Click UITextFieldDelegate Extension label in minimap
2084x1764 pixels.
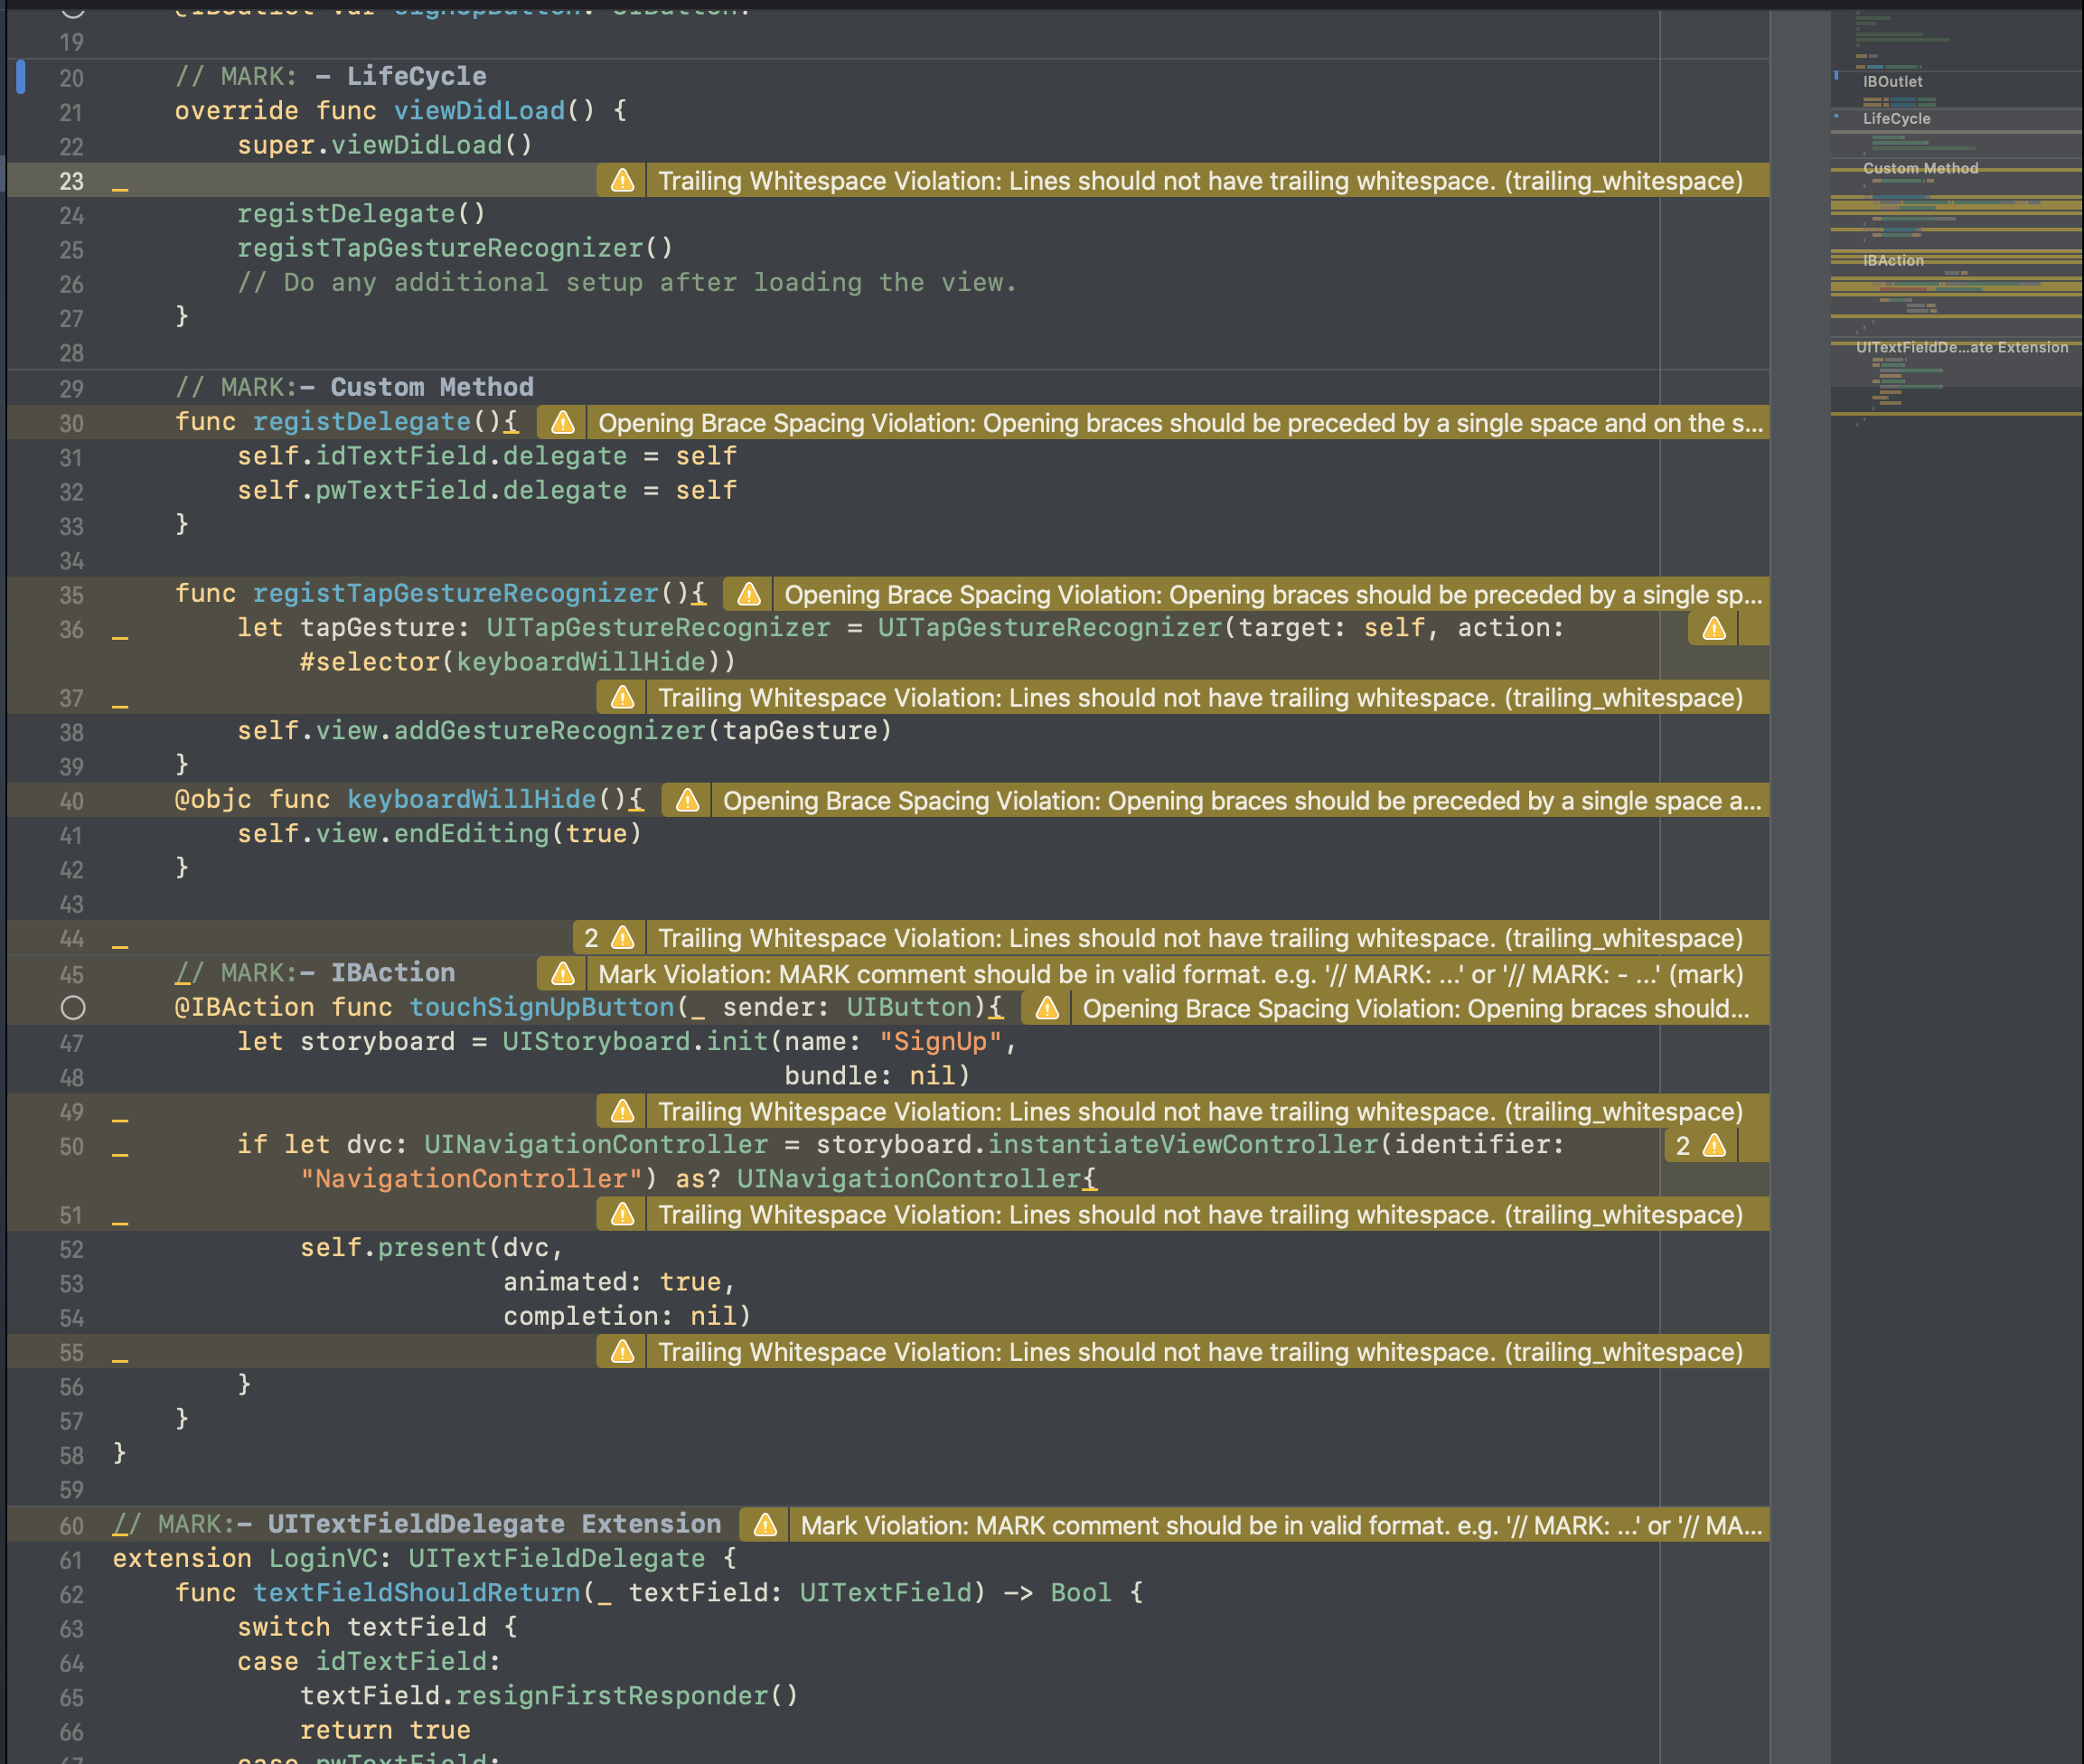pos(1961,347)
